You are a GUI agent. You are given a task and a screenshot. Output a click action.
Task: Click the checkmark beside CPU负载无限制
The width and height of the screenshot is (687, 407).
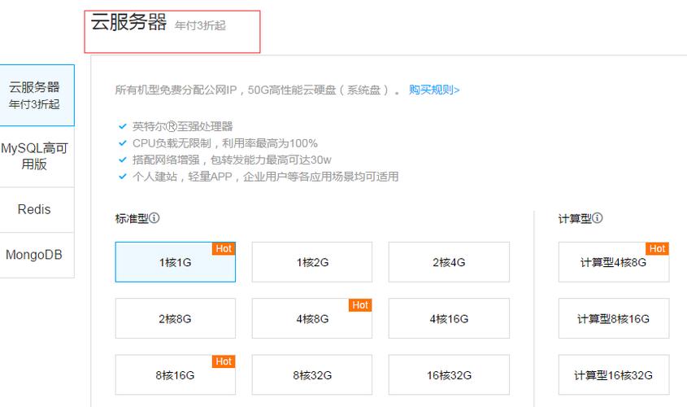tap(123, 143)
